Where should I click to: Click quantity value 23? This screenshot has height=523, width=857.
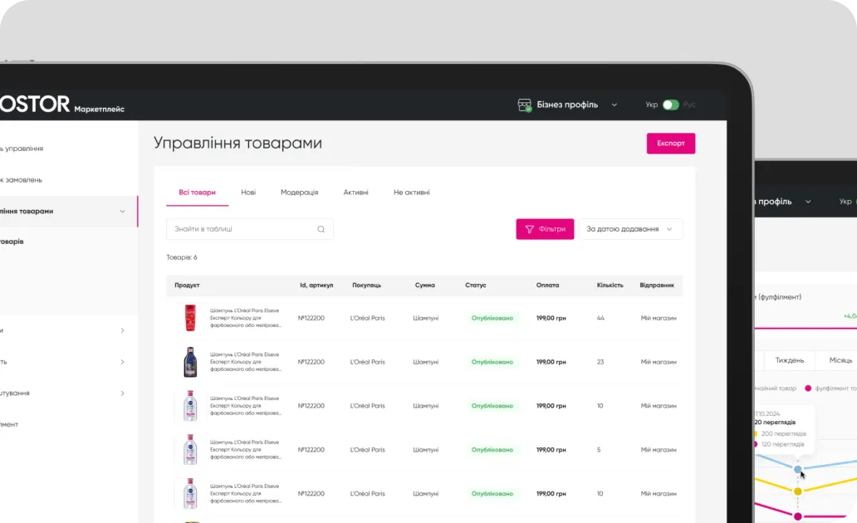[600, 362]
